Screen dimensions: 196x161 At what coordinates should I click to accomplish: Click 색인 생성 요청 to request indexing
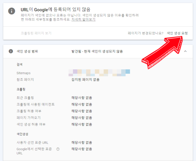click(x=177, y=33)
